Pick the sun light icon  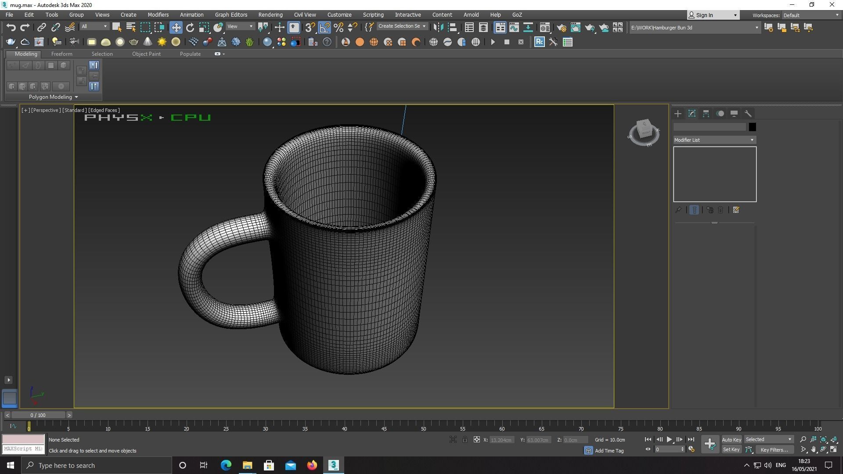coord(162,42)
